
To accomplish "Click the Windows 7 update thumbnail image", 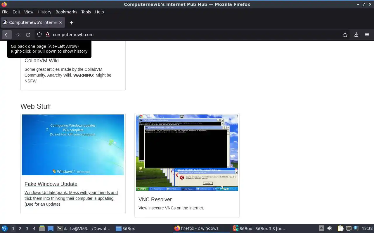I will click(73, 145).
